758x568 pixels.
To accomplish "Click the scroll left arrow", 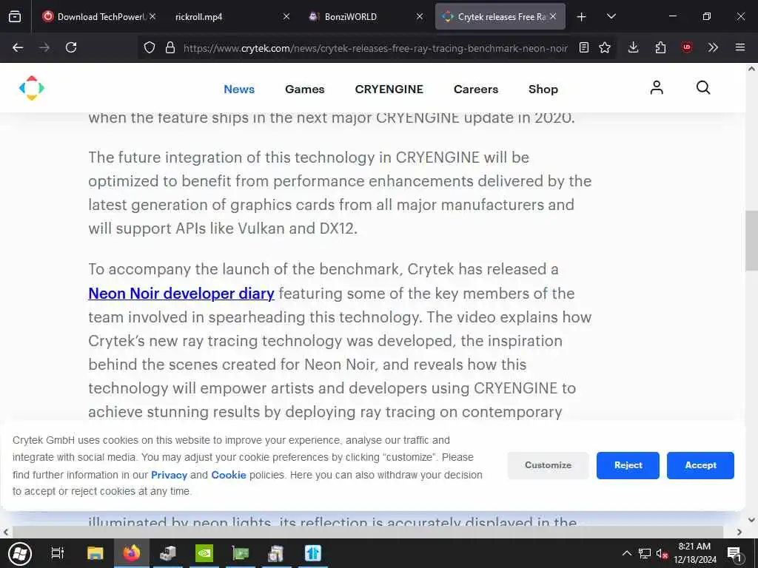I will click(x=6, y=532).
